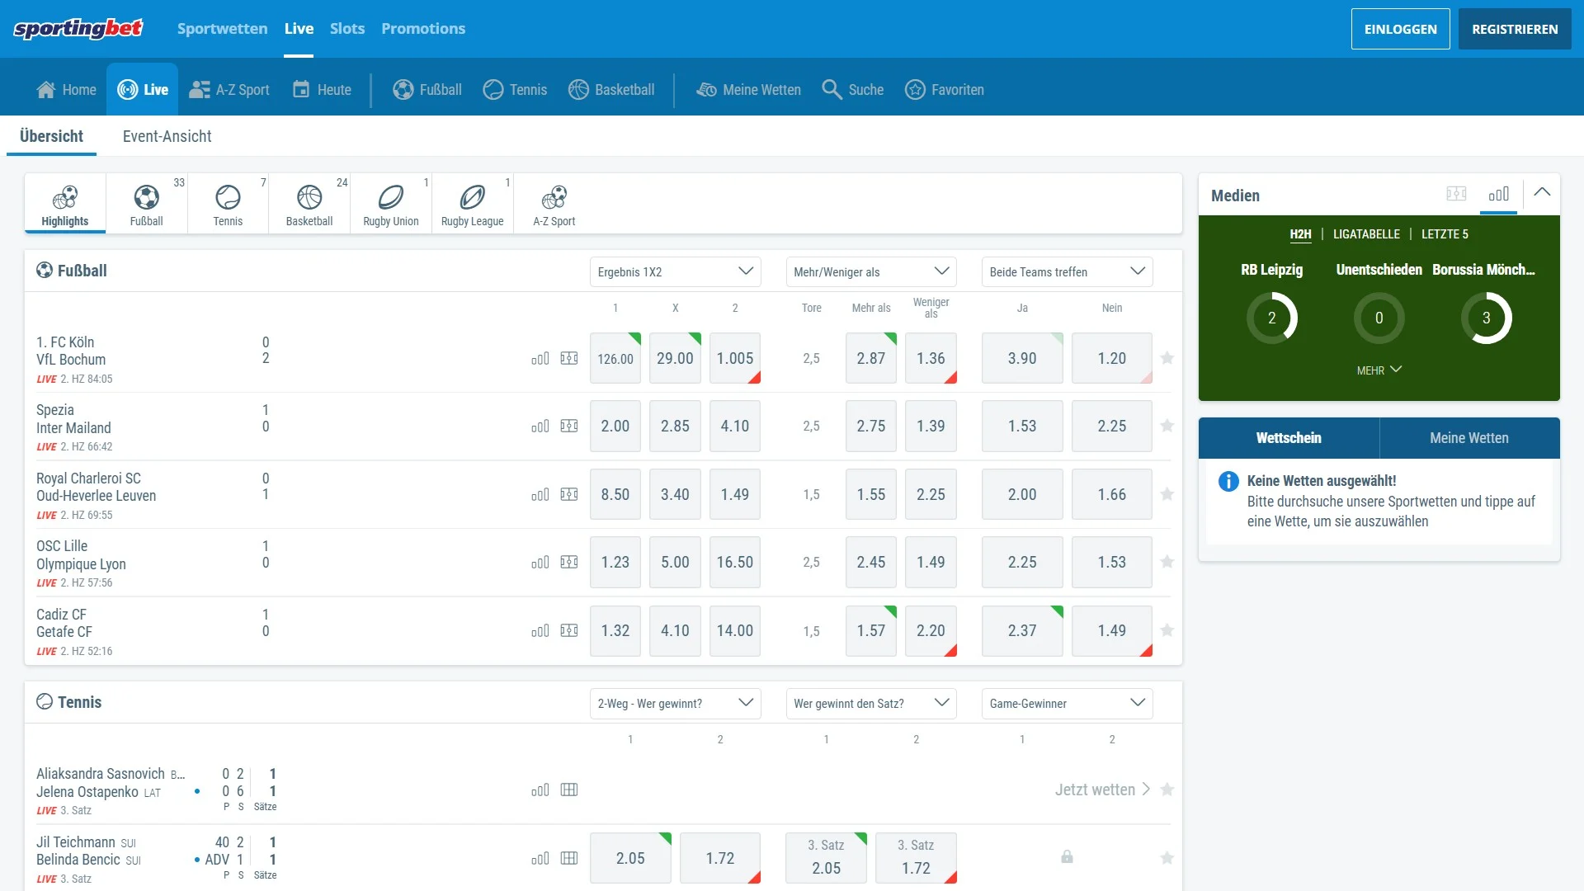Favorite the 1. FC Köln match star
The image size is (1584, 891).
pyautogui.click(x=1167, y=358)
